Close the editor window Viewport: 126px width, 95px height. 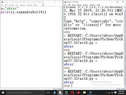pyautogui.click(x=60, y=2)
